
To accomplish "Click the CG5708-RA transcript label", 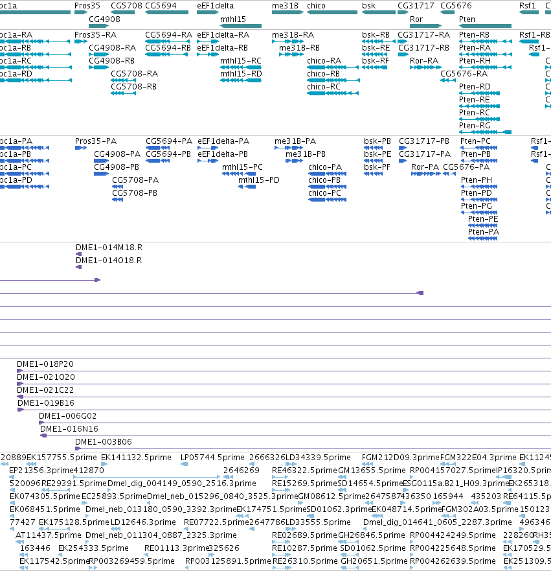I will [x=134, y=74].
